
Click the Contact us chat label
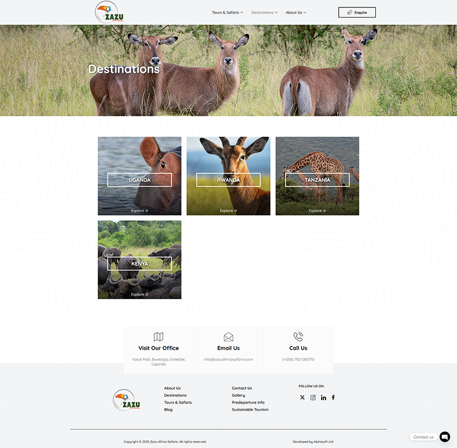(x=423, y=437)
